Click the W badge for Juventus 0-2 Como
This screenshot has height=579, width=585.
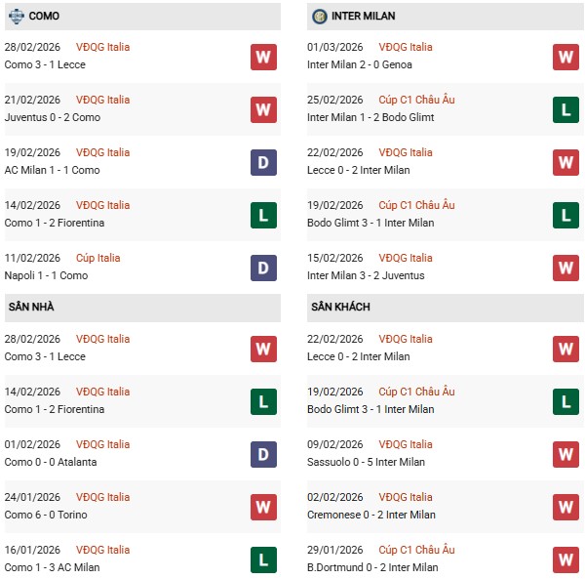pos(263,109)
